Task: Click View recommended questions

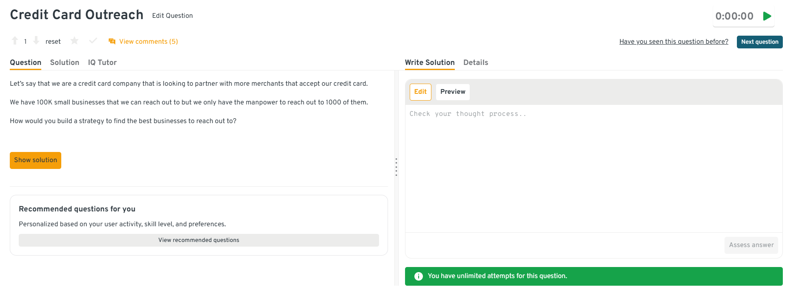Action: [x=199, y=240]
